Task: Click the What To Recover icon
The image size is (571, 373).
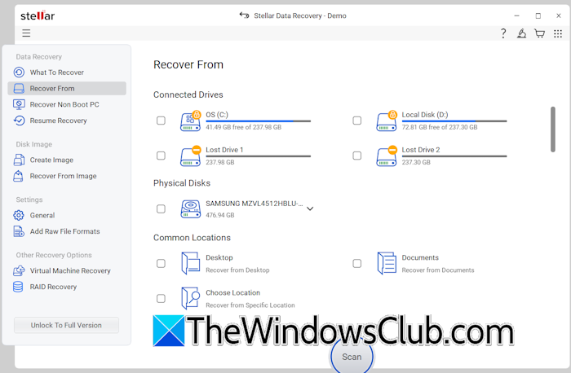Action: point(19,72)
